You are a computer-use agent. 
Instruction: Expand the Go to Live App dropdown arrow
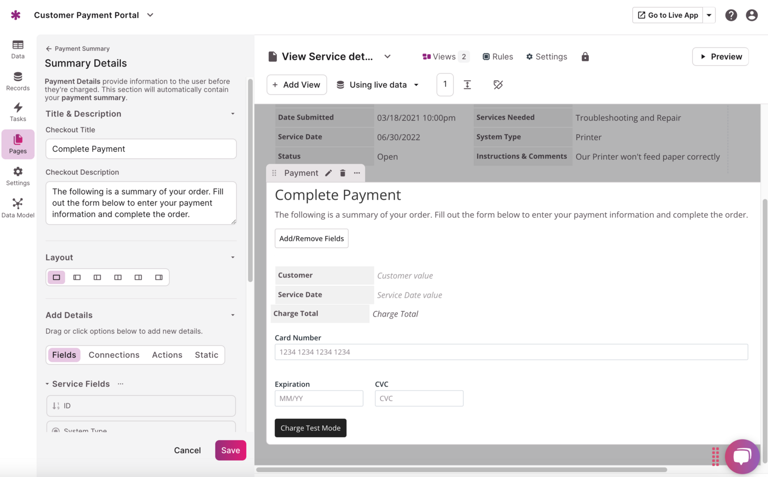709,15
